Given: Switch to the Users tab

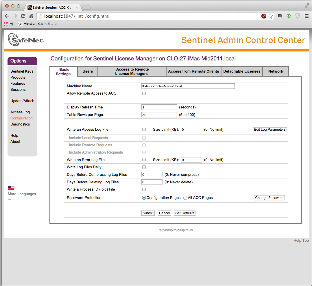Looking at the screenshot, I should (88, 71).
